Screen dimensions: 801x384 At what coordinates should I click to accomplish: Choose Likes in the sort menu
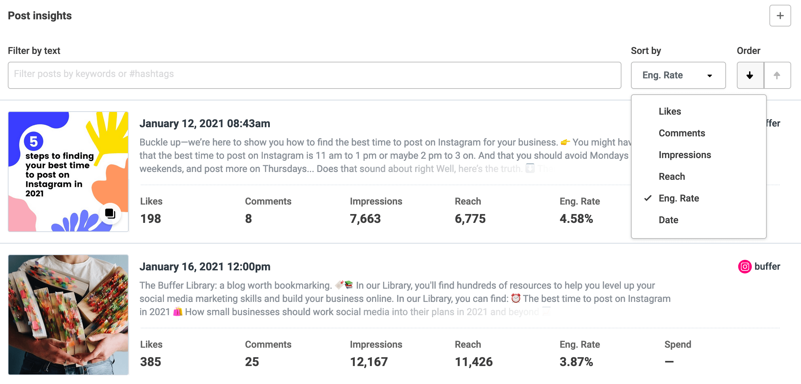coord(670,111)
